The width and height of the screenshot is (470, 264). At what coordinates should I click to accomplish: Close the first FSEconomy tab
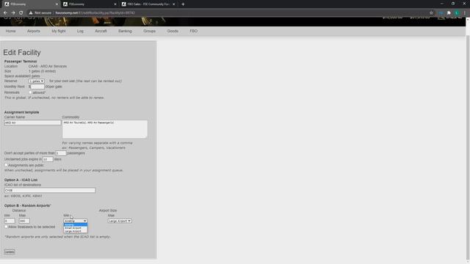click(57, 4)
